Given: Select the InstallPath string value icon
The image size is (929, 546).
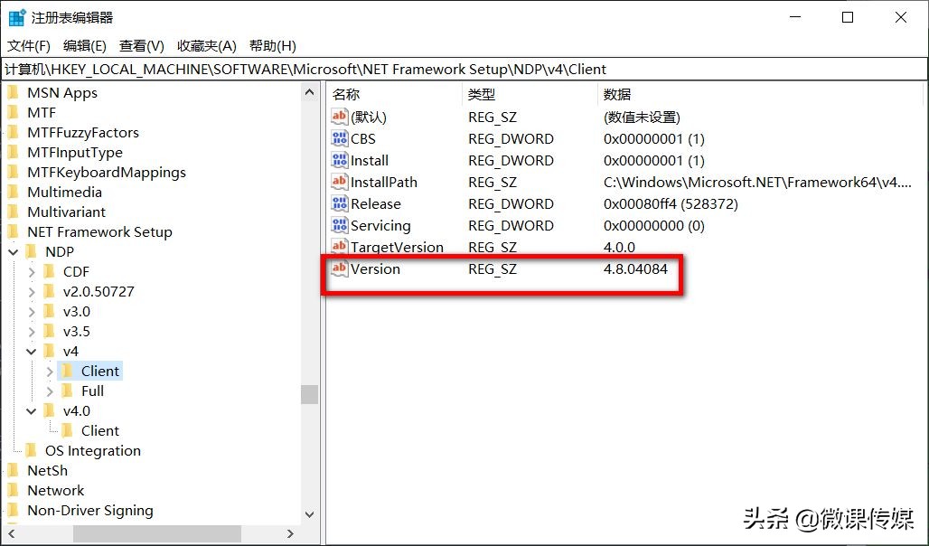Looking at the screenshot, I should pos(338,182).
